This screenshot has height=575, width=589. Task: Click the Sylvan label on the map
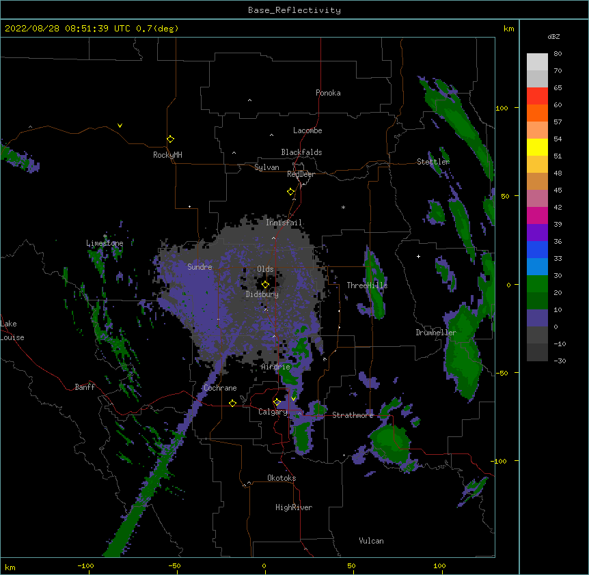pyautogui.click(x=266, y=167)
